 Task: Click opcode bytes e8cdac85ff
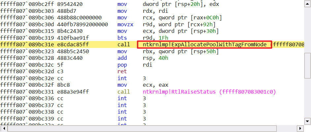73,45
